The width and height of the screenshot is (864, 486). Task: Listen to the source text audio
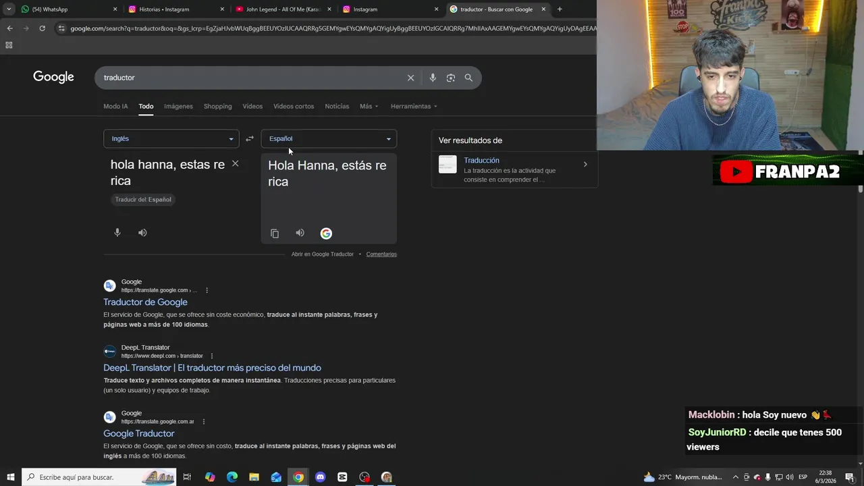(x=142, y=232)
